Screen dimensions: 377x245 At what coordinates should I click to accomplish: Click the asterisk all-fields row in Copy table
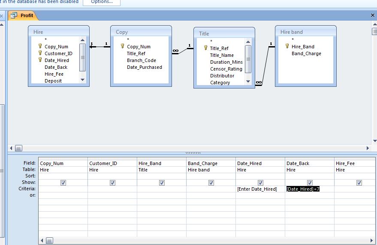128,39
